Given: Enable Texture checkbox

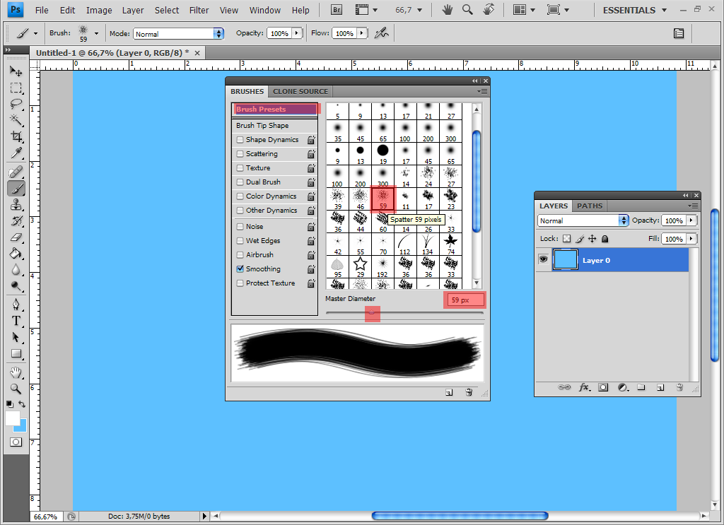Looking at the screenshot, I should tap(240, 168).
